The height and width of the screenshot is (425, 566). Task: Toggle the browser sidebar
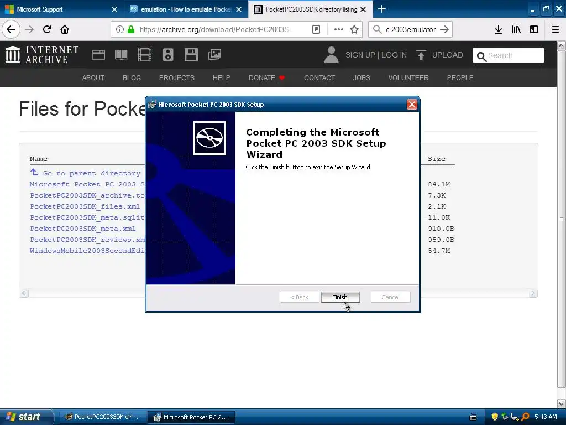[x=534, y=29]
